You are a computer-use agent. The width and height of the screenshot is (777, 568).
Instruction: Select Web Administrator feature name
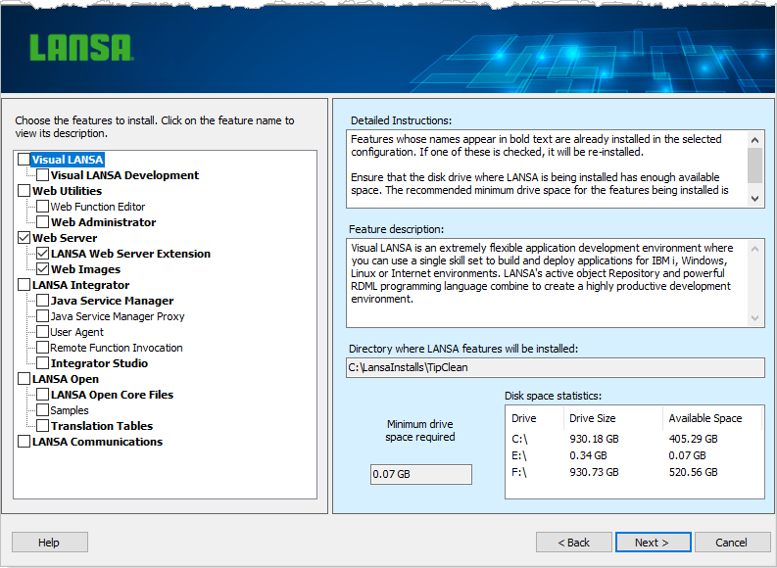103,222
